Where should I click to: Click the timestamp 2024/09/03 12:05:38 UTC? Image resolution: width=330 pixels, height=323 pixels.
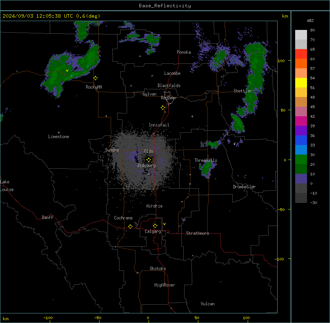coord(38,16)
